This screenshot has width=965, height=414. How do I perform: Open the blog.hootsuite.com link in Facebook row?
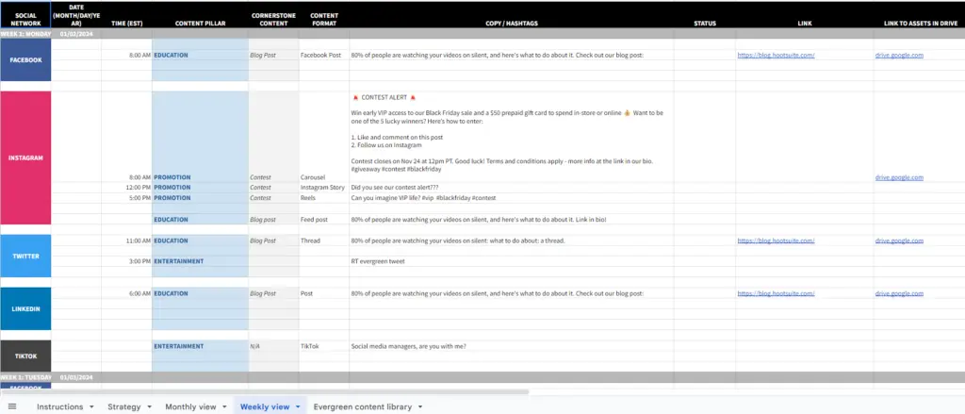pos(775,56)
